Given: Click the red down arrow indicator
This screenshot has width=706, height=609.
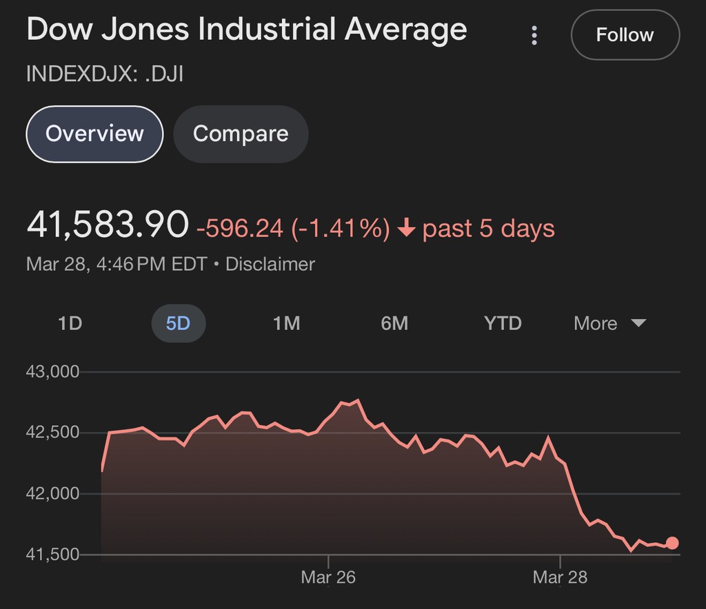Looking at the screenshot, I should pyautogui.click(x=407, y=228).
